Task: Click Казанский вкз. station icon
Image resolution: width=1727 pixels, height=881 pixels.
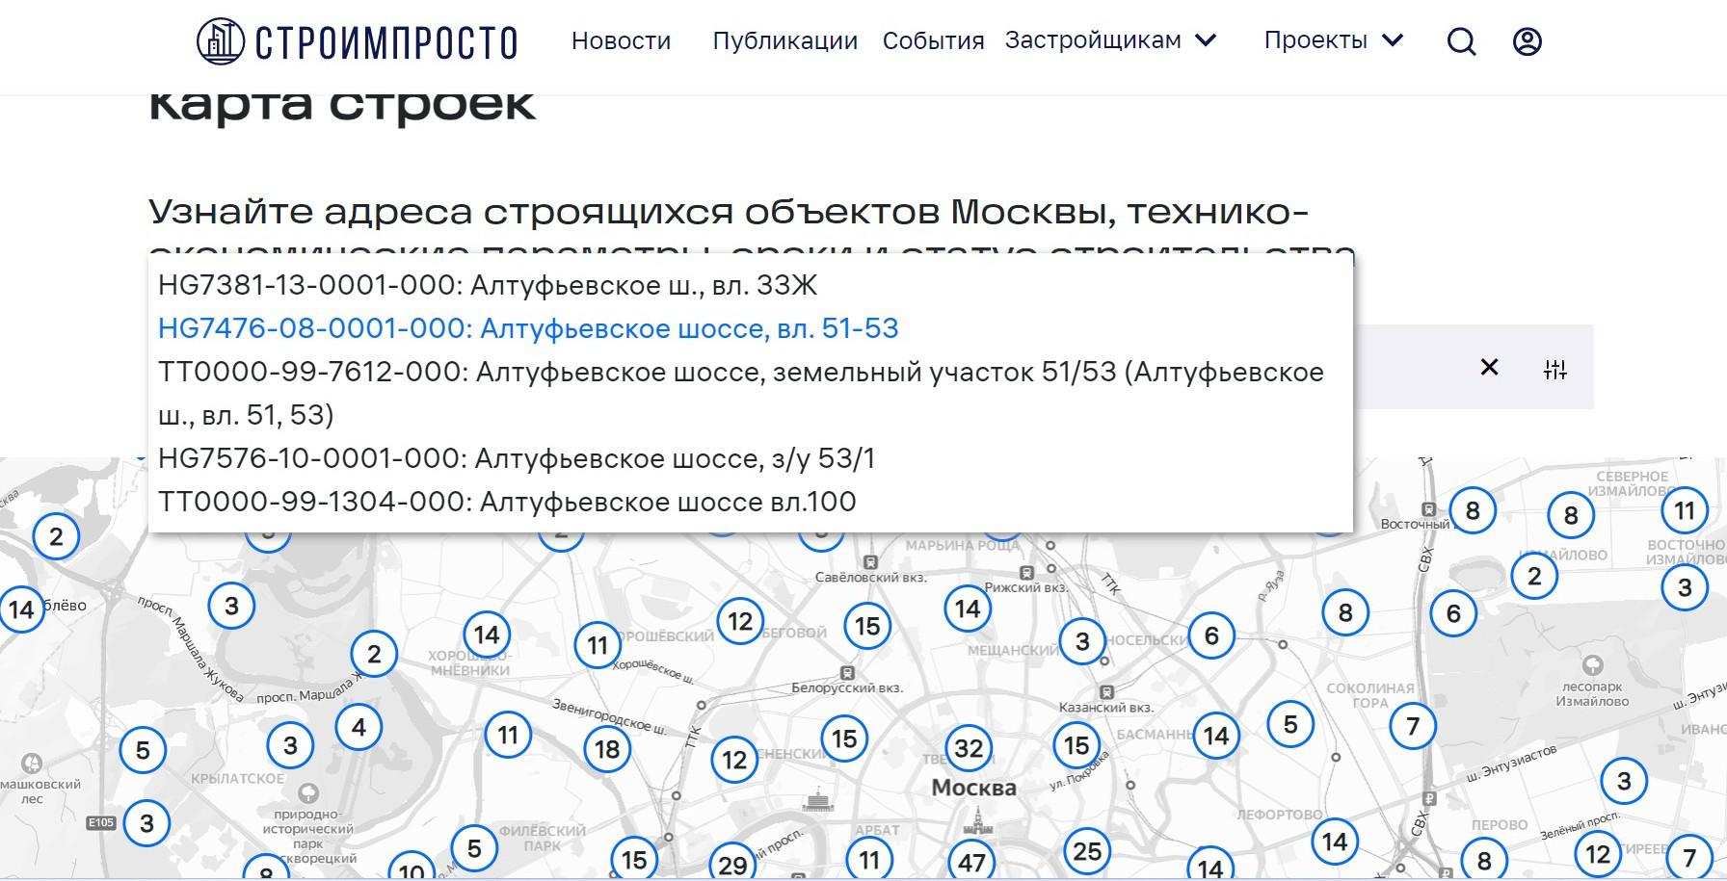Action: [1106, 692]
